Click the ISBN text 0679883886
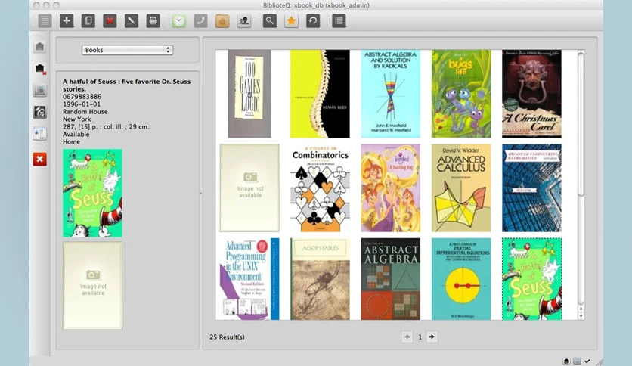This screenshot has width=632, height=366. (82, 96)
